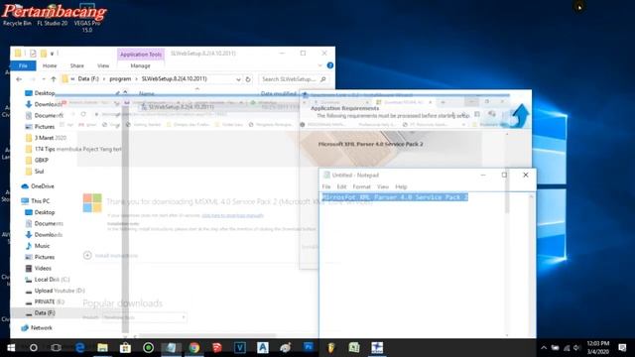Go up one folder level in Explorer
This screenshot has width=635, height=357.
click(54, 79)
